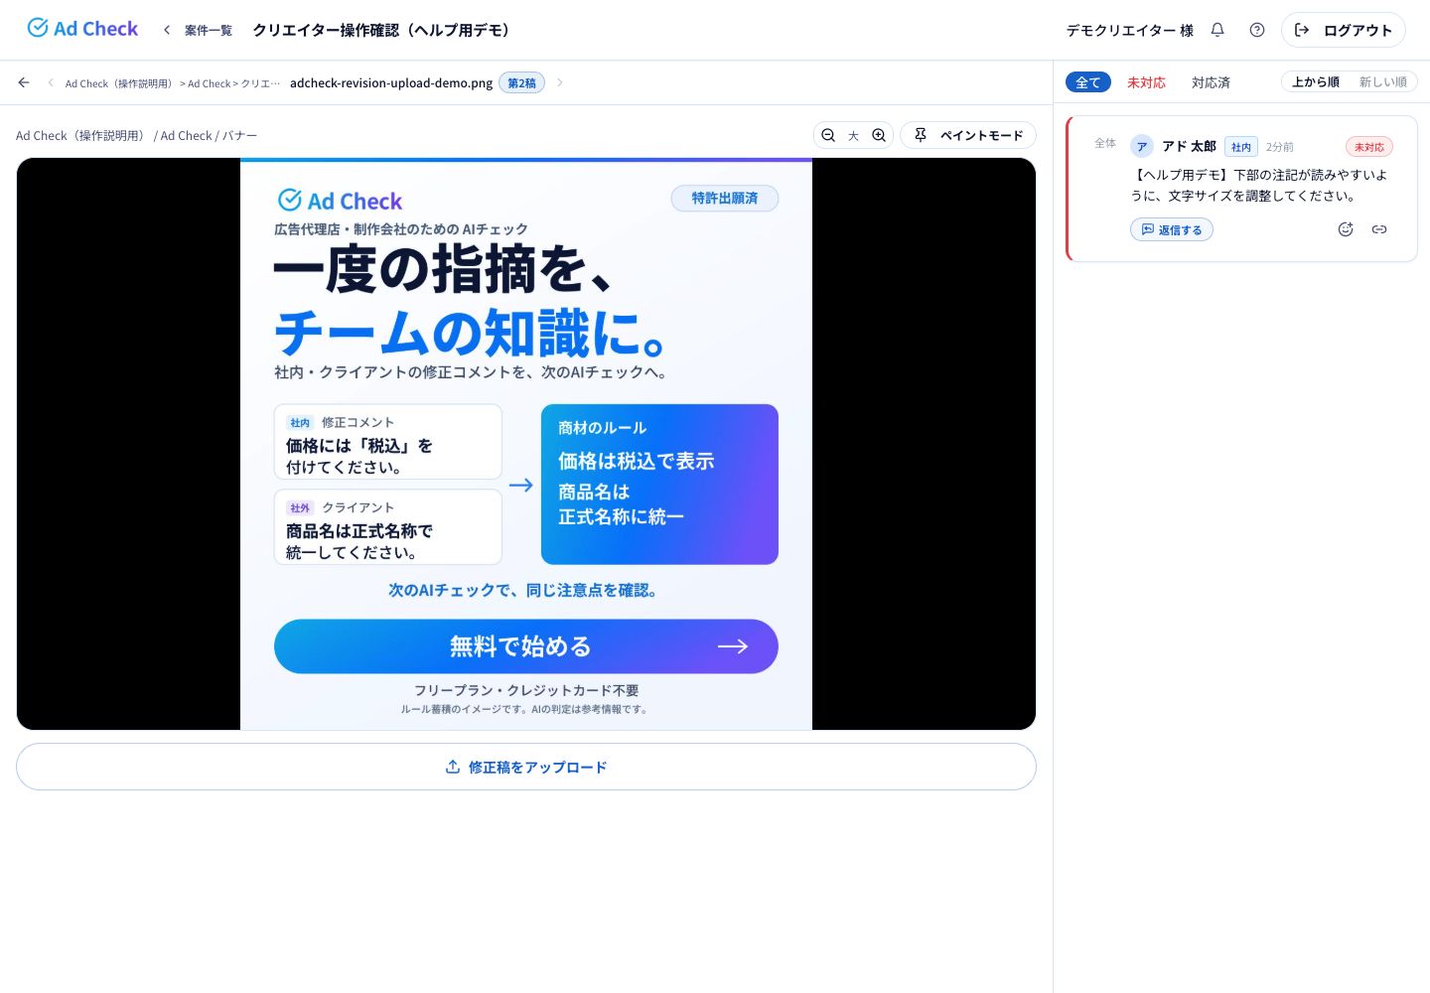Click the 返信する reply button
Viewport: 1430px width, 993px height.
coord(1172,229)
